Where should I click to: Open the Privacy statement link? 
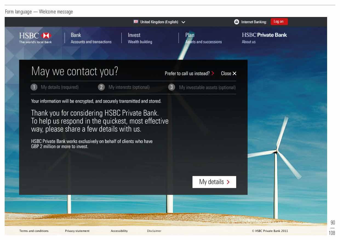click(77, 231)
